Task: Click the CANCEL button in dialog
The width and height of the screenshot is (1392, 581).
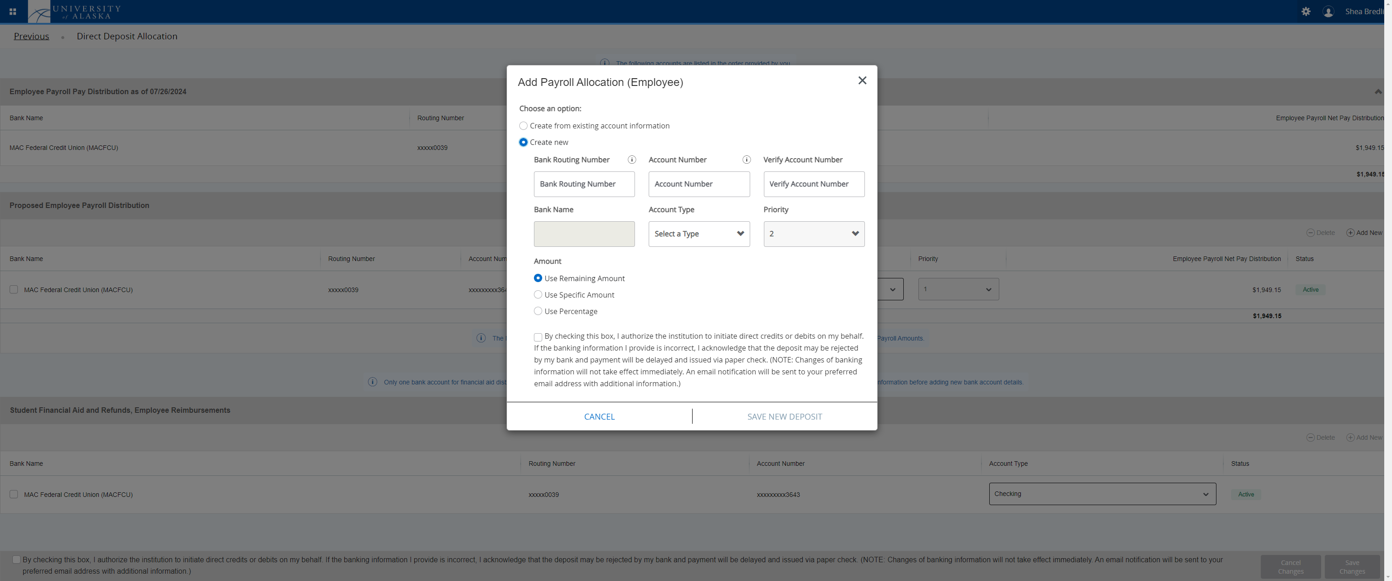Action: pyautogui.click(x=599, y=417)
